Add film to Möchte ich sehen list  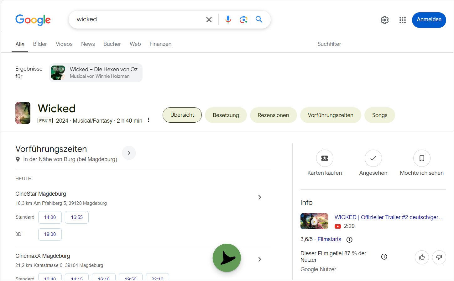click(x=422, y=158)
